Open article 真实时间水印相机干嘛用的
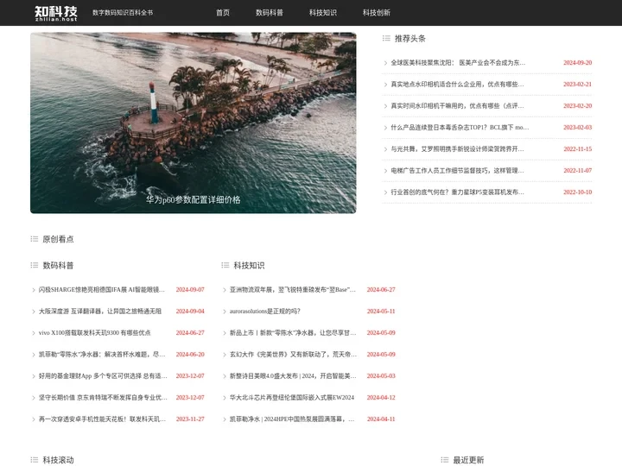 coord(457,106)
